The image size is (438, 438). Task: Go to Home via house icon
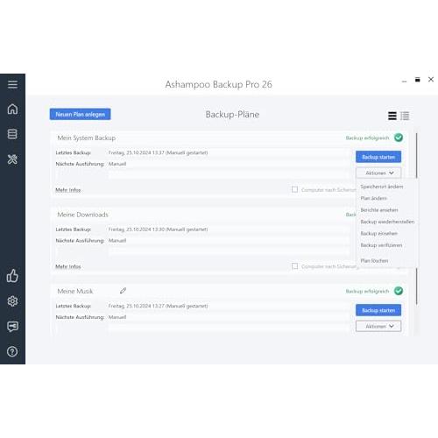coord(12,109)
